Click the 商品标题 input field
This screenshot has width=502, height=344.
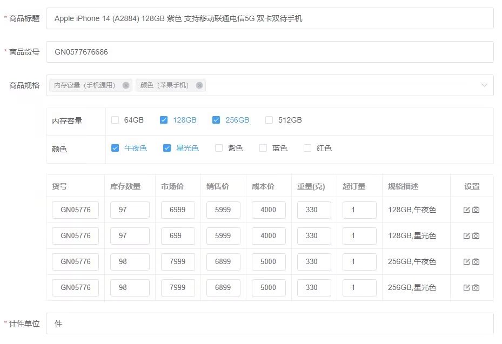point(270,18)
